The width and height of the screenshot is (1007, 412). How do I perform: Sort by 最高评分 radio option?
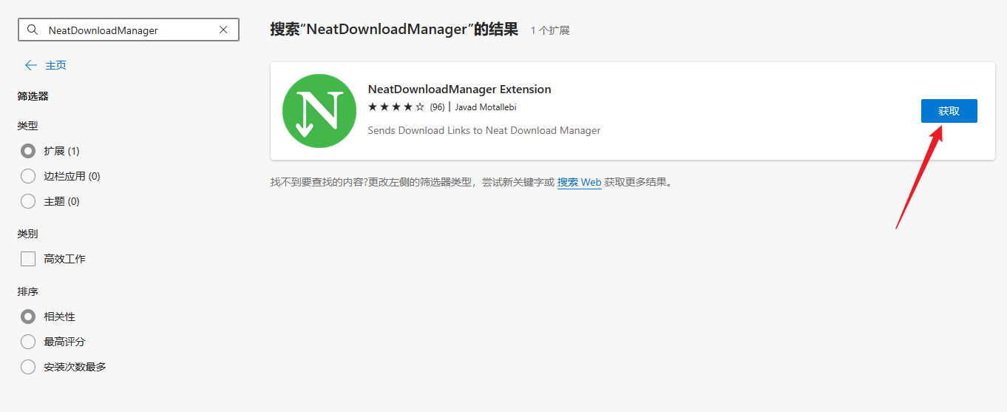[28, 342]
